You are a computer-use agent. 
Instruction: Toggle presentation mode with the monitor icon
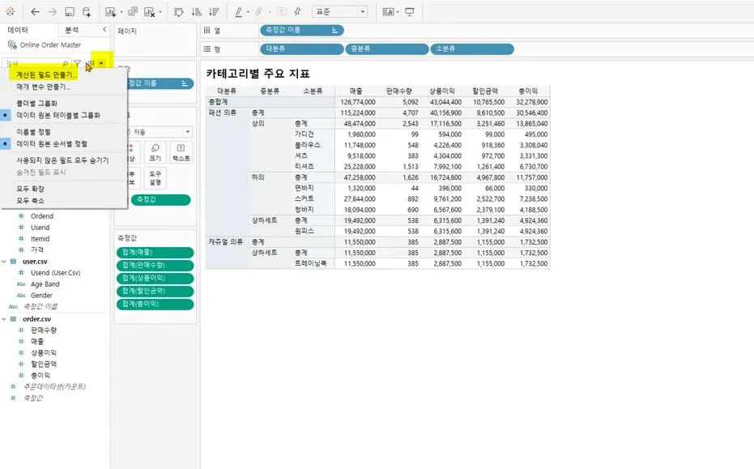(x=410, y=11)
